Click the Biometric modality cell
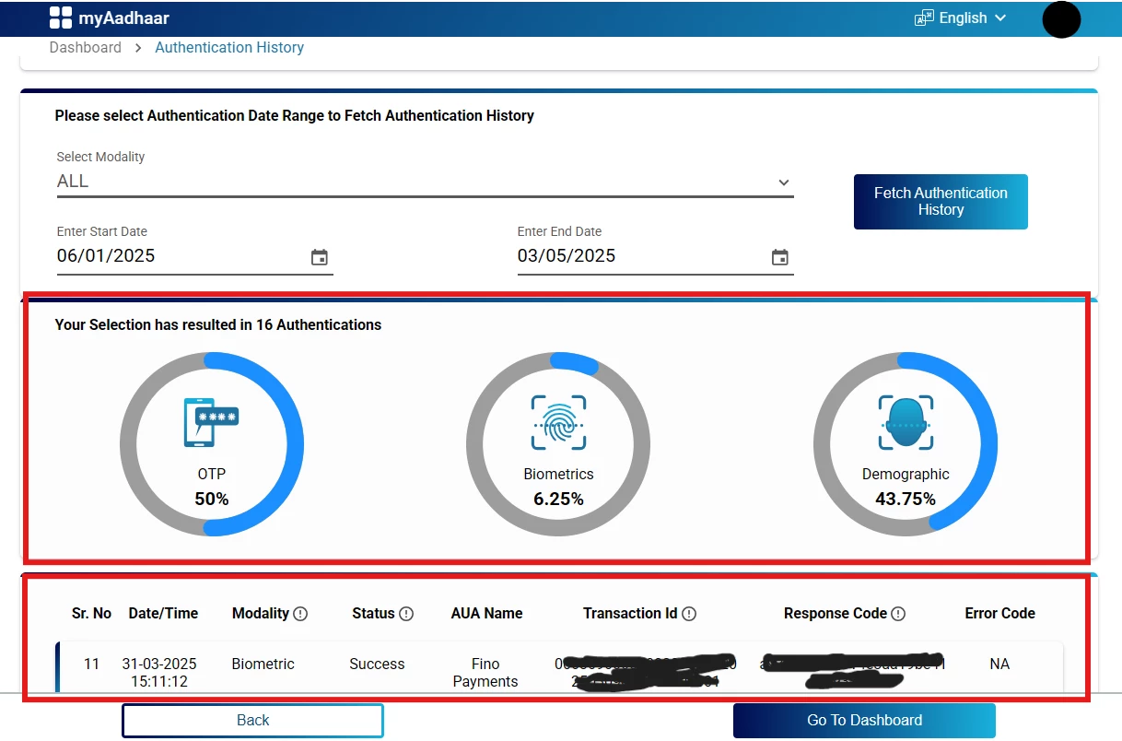 (x=263, y=664)
